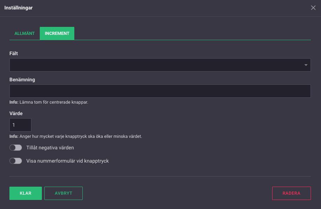
Task: Enable the Tillåt negativa värden switch
Action: [x=16, y=148]
